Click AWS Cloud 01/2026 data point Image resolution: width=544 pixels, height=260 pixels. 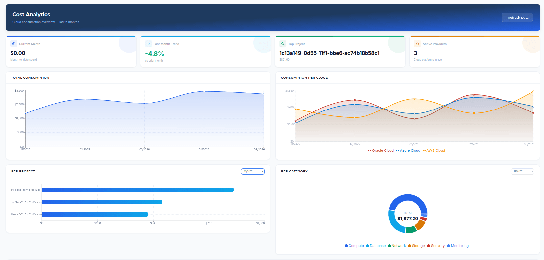pos(414,99)
